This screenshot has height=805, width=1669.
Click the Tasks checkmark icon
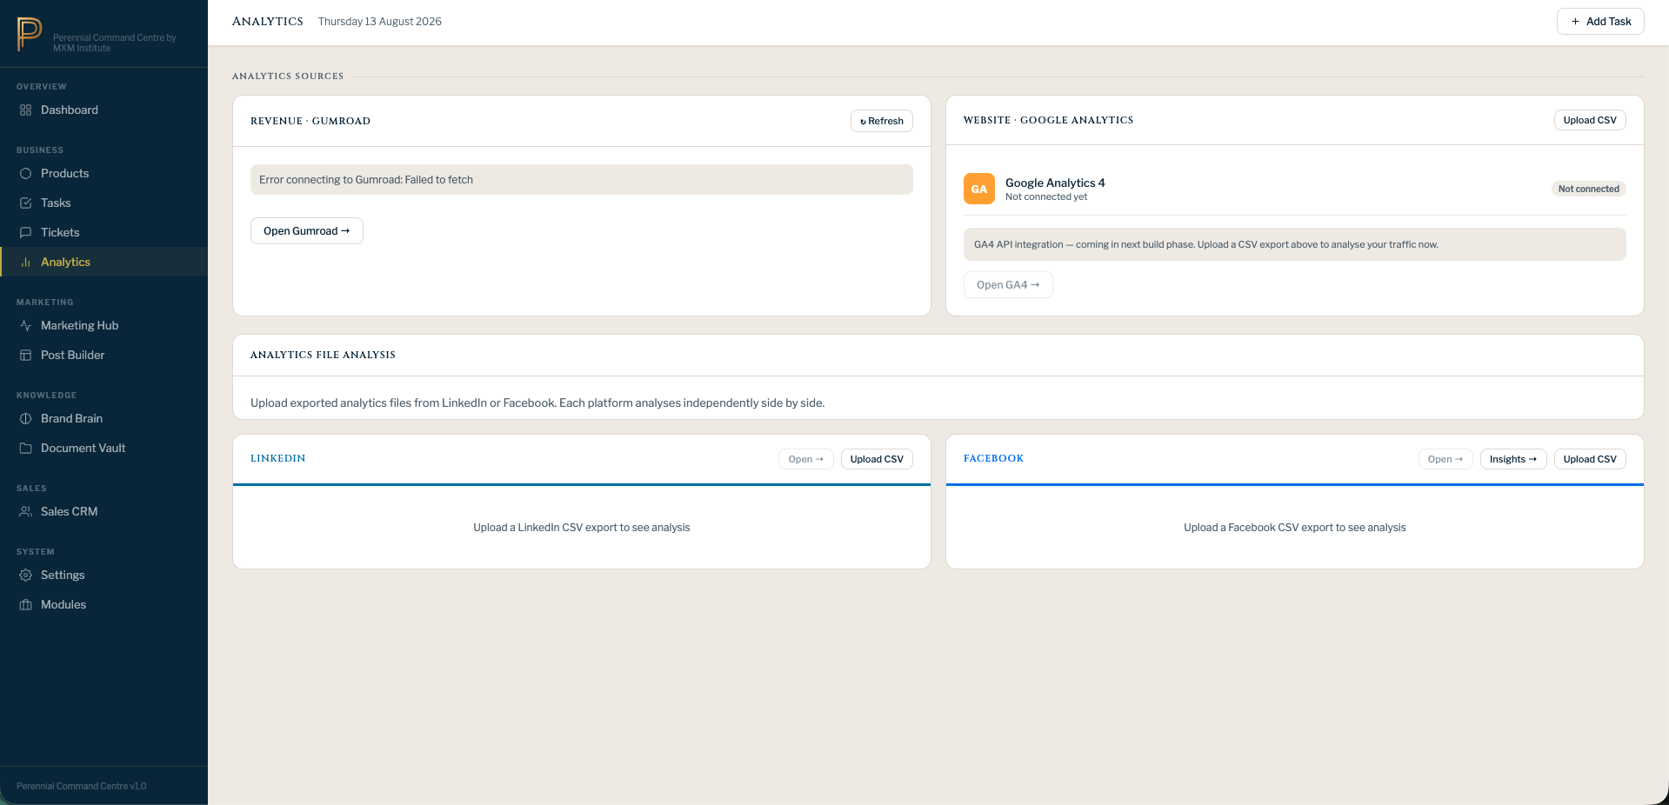pos(26,203)
